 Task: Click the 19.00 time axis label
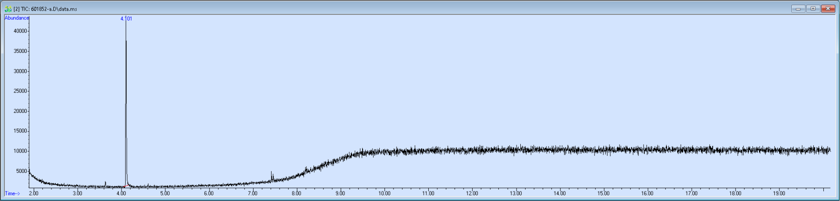click(779, 193)
